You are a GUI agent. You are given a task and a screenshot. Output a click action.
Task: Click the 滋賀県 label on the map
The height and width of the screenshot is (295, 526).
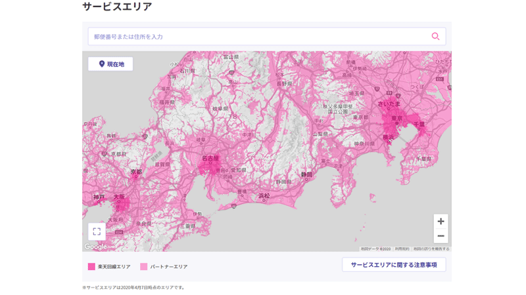coord(162,165)
